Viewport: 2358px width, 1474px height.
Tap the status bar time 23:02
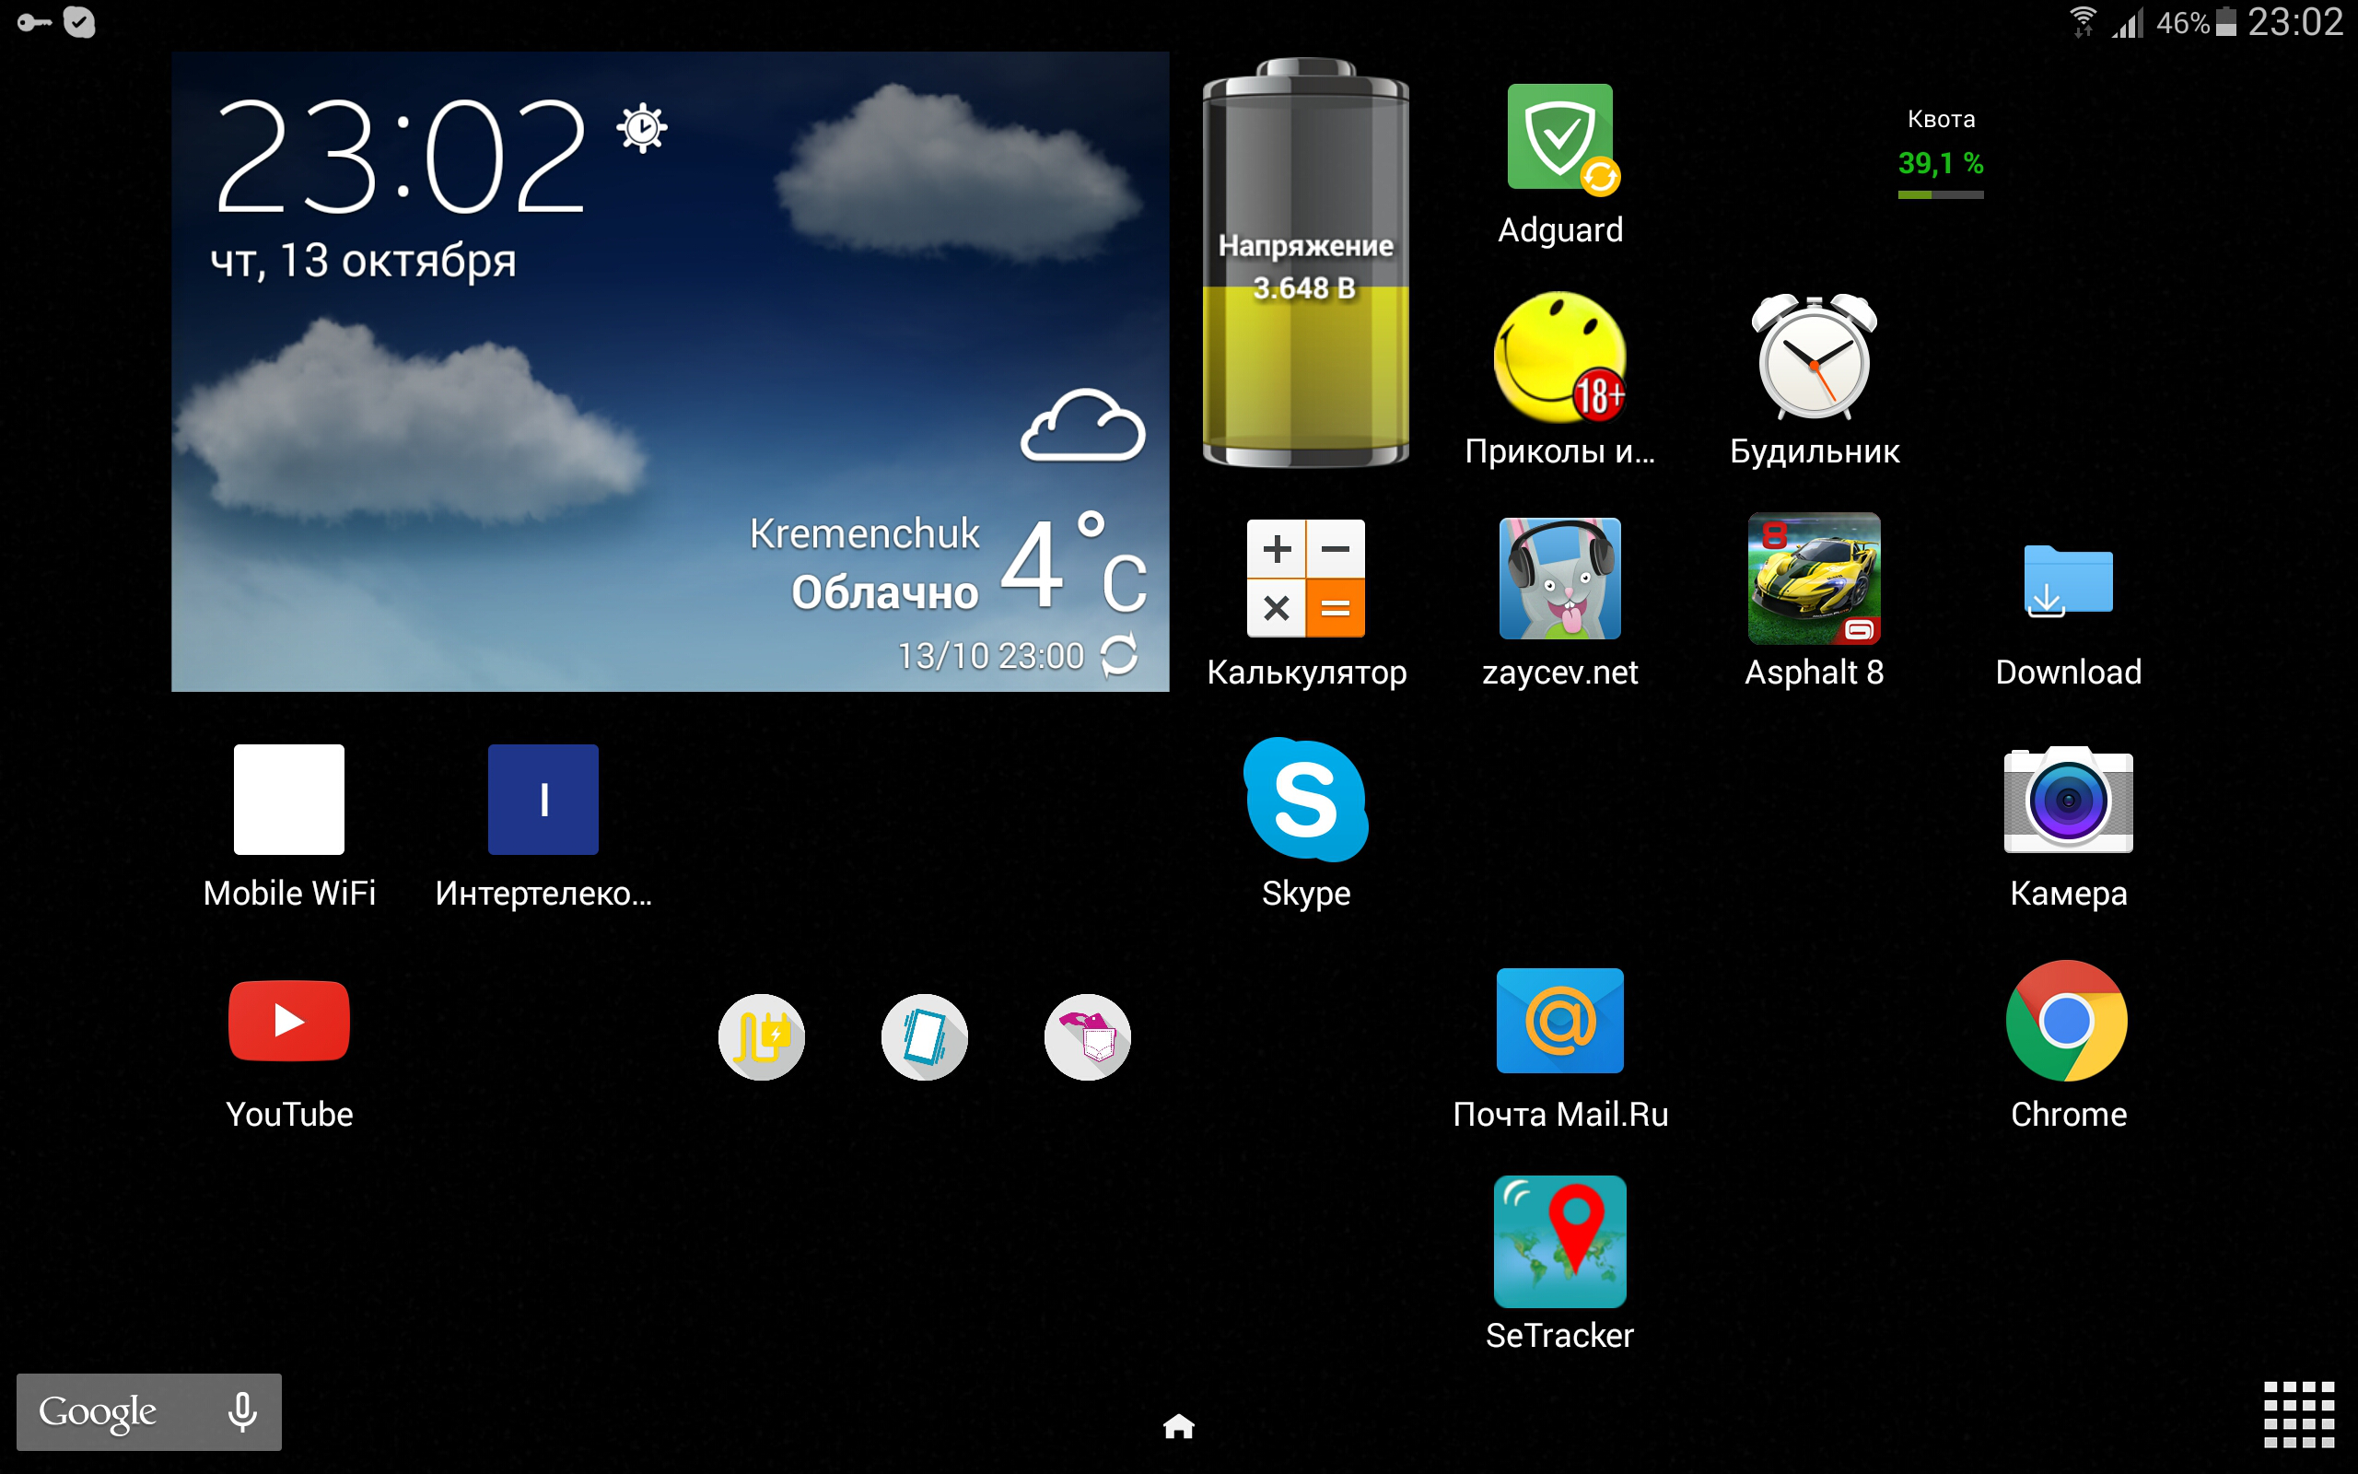click(2294, 21)
